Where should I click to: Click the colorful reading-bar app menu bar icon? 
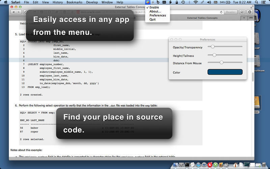[x=147, y=2]
